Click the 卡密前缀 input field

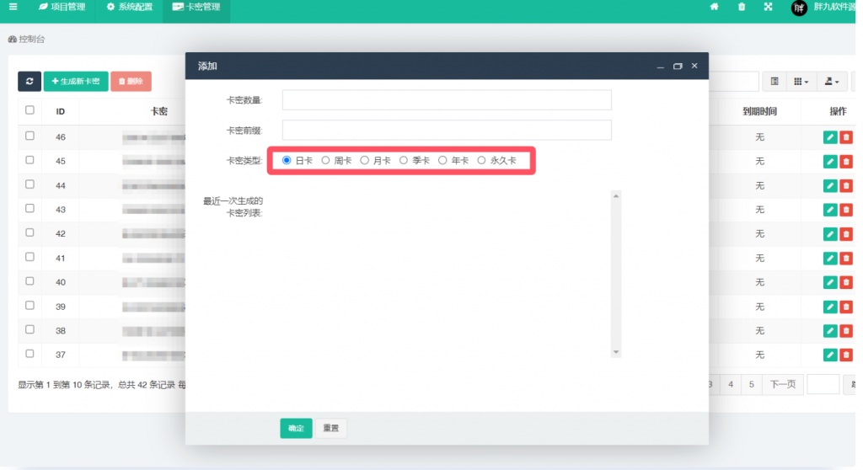point(447,130)
